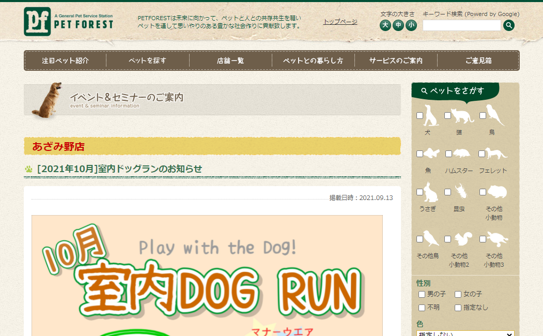Click the 10月 室内DOG RUN poster image
Image resolution: width=543 pixels, height=336 pixels.
click(x=207, y=276)
